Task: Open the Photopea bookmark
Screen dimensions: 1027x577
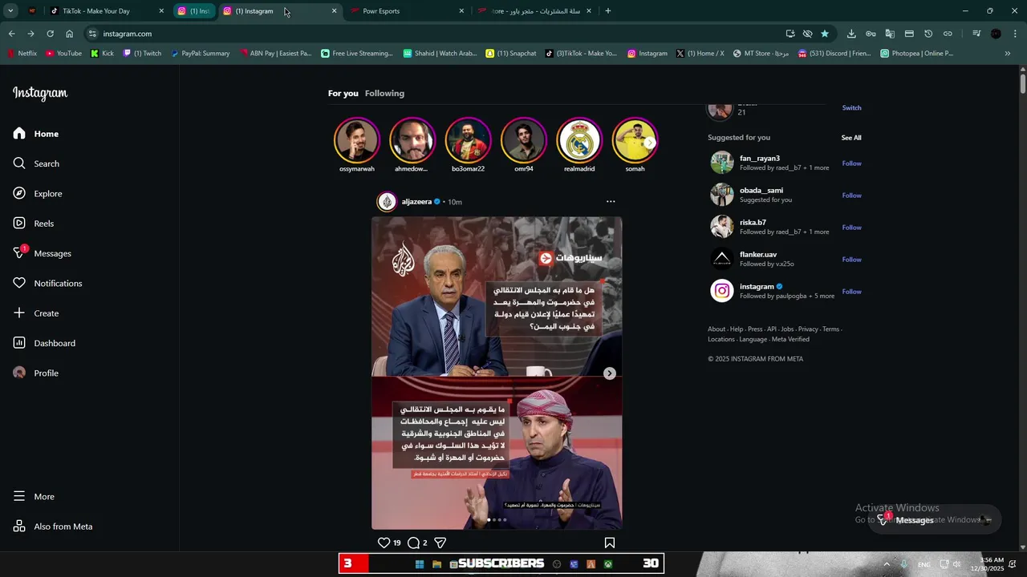Action: pyautogui.click(x=916, y=54)
